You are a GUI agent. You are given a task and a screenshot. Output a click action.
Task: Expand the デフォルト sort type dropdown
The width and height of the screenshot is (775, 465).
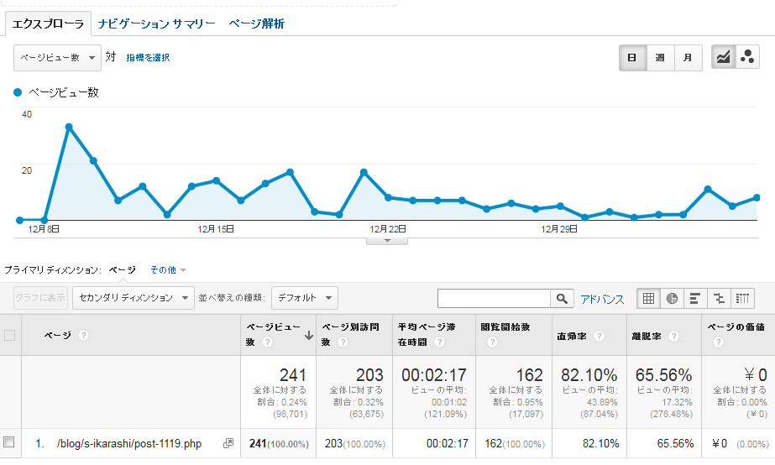[305, 298]
